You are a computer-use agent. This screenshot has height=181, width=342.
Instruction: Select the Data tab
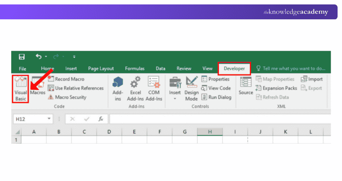point(160,68)
